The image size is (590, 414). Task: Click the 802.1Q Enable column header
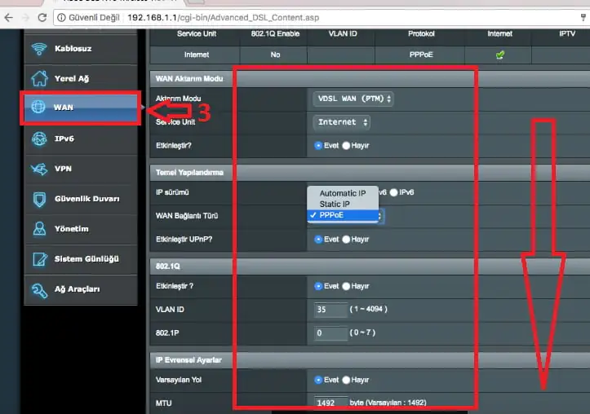click(275, 33)
